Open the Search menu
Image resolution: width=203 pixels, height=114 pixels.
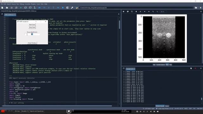[9, 4]
